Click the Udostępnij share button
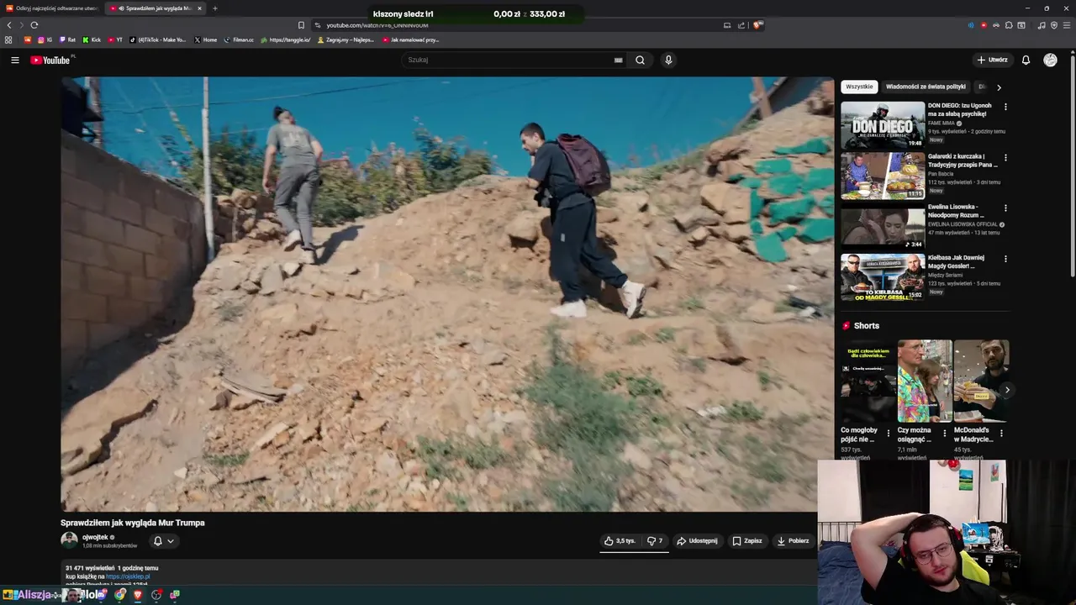 (697, 541)
